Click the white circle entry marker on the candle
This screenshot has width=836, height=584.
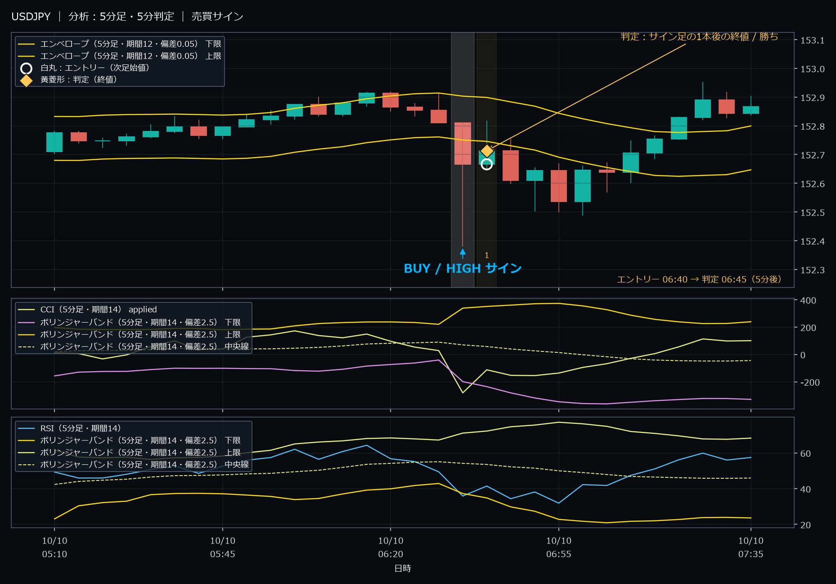pyautogui.click(x=486, y=165)
